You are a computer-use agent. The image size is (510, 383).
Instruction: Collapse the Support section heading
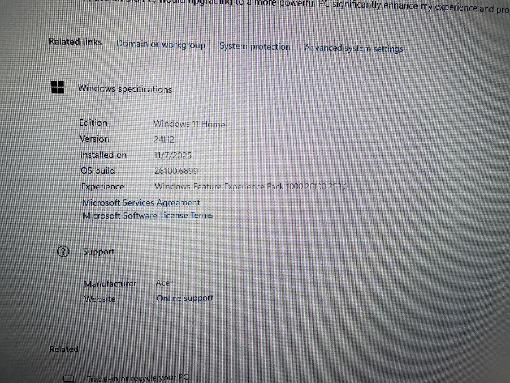coord(99,252)
